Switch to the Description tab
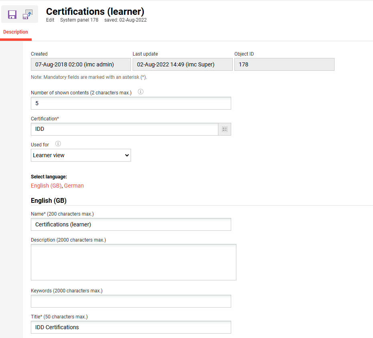The width and height of the screenshot is (373, 338). coord(16,32)
